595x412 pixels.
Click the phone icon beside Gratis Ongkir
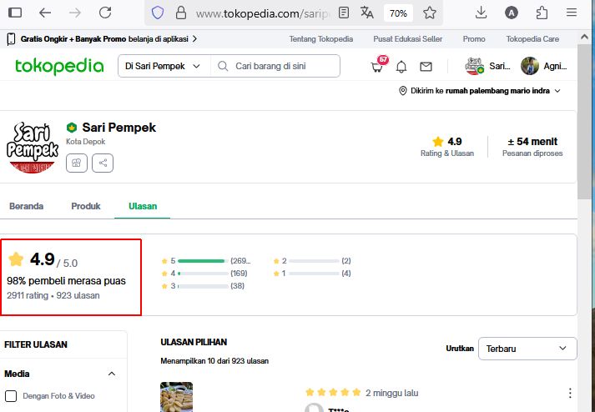(12, 38)
